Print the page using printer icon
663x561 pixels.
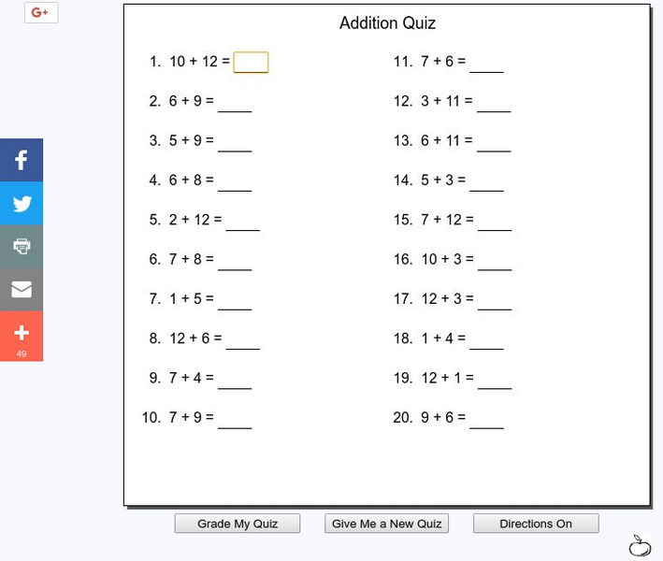[22, 246]
